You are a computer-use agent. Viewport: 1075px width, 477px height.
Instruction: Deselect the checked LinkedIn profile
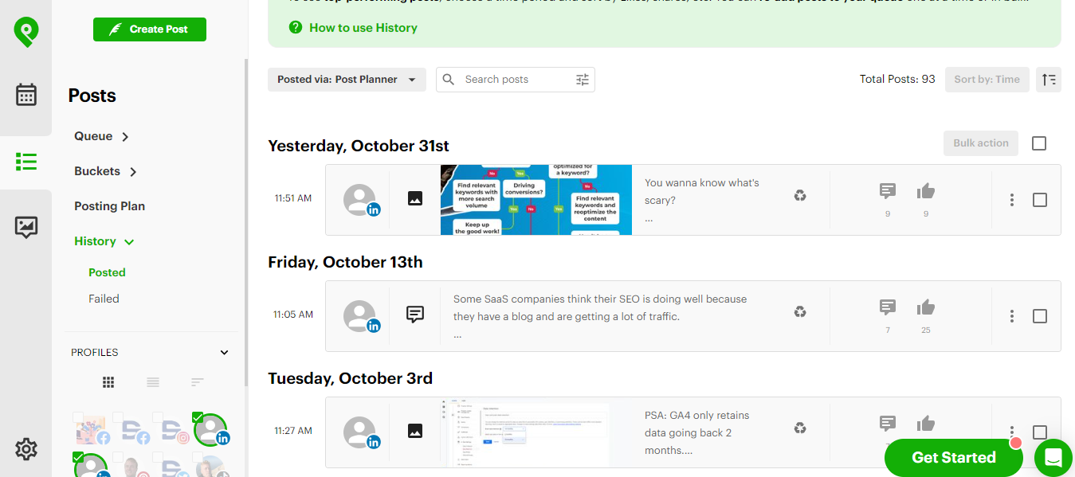click(x=198, y=416)
